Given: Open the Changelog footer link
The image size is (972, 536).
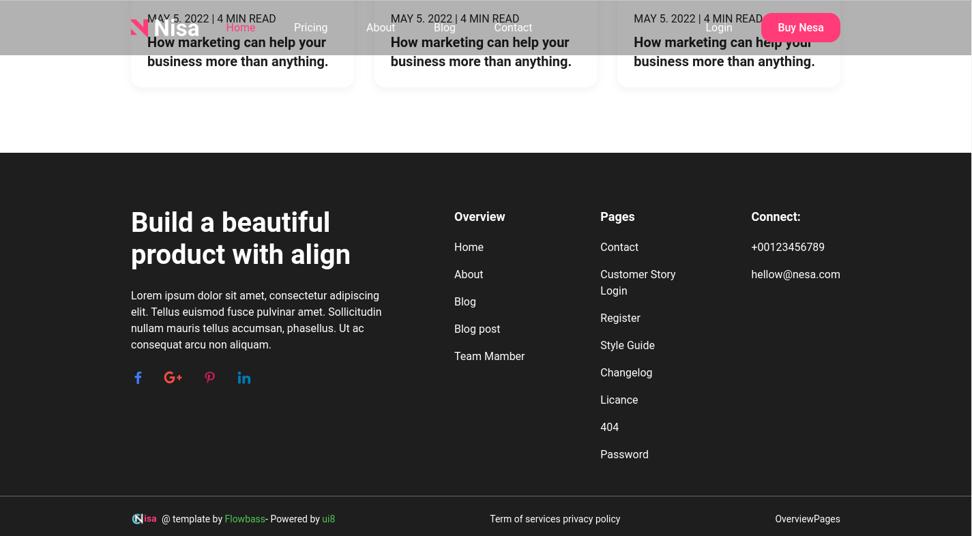Looking at the screenshot, I should 626,372.
